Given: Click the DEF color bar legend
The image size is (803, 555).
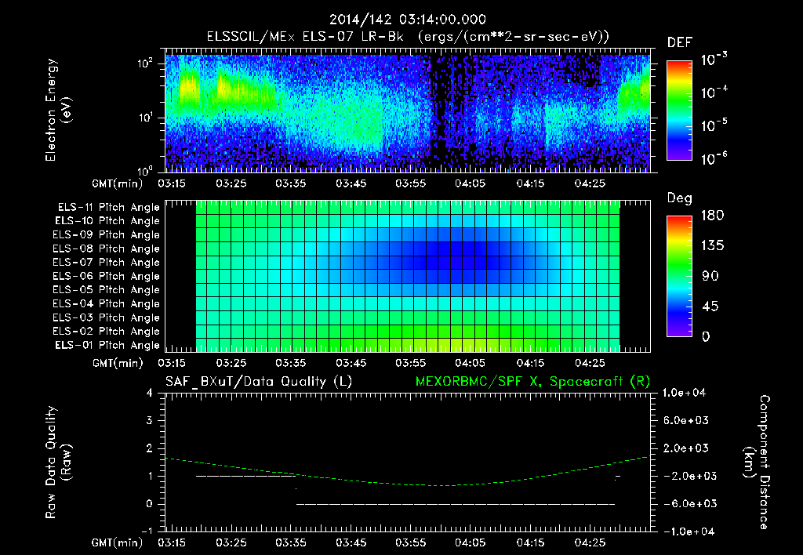Looking at the screenshot, I should pos(680,110).
